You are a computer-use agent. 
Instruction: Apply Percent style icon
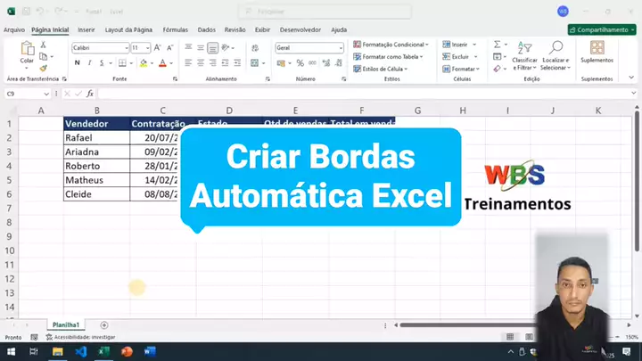[x=300, y=63]
